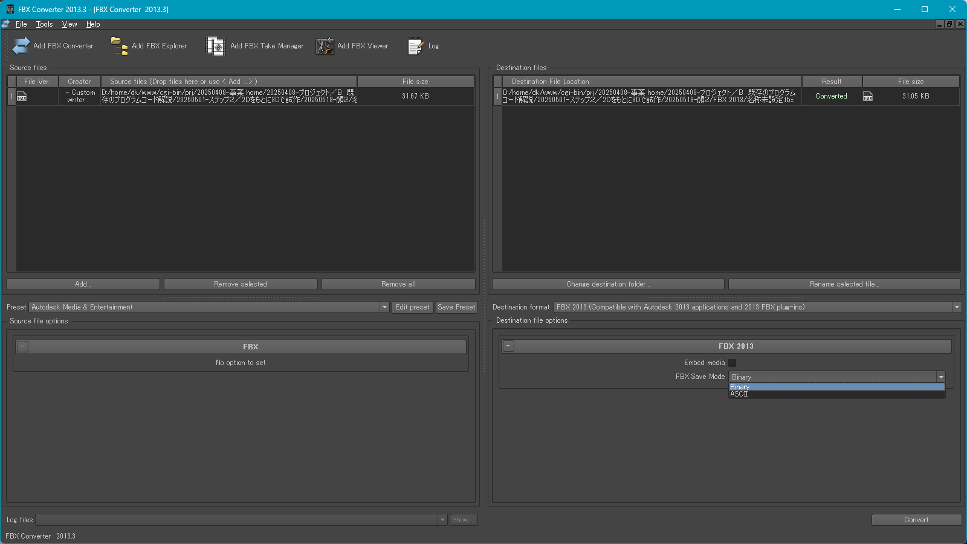Click the Source files column header
The width and height of the screenshot is (967, 544).
pos(229,82)
